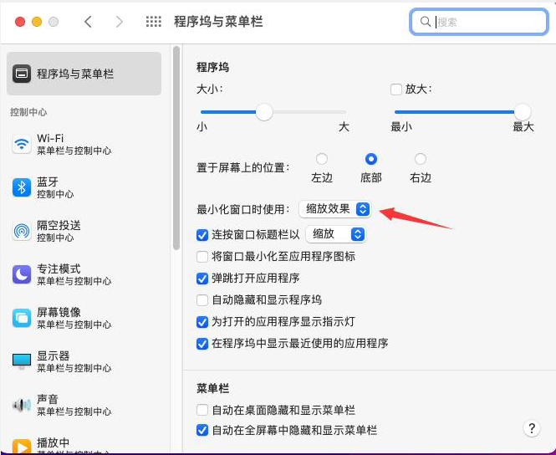Toggle 为打开的应用程序显示指示灯 checkbox
Image resolution: width=556 pixels, height=455 pixels.
202,322
